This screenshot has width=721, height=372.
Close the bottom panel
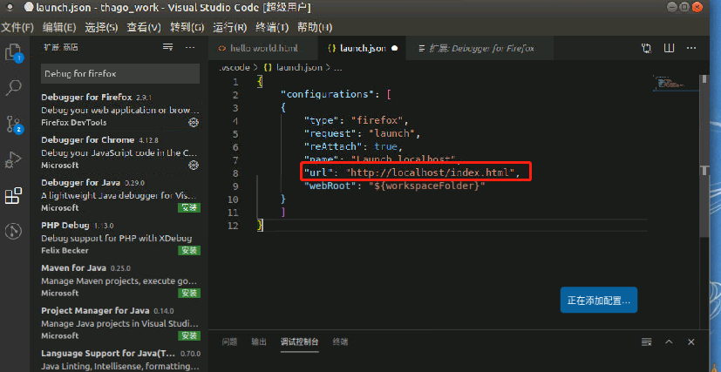tap(690, 342)
